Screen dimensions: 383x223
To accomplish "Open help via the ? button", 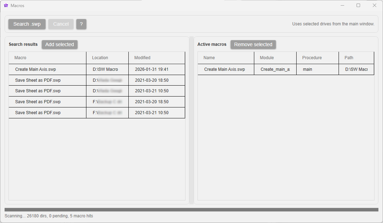I will 81,24.
